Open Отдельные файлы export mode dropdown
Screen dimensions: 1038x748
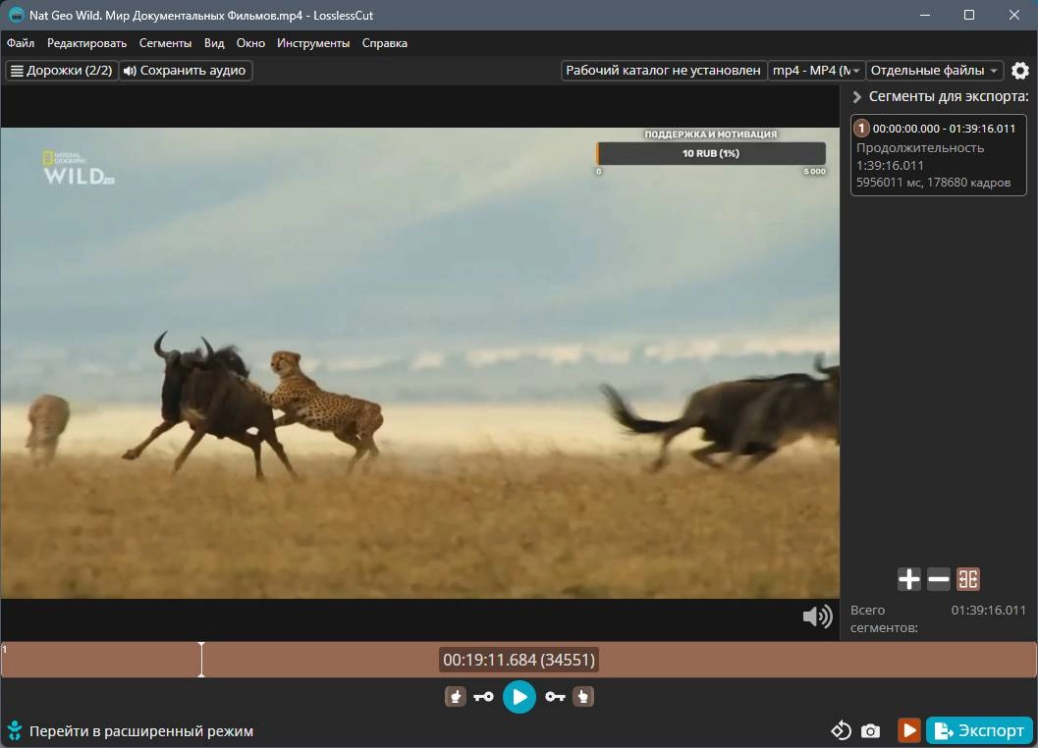tap(934, 70)
